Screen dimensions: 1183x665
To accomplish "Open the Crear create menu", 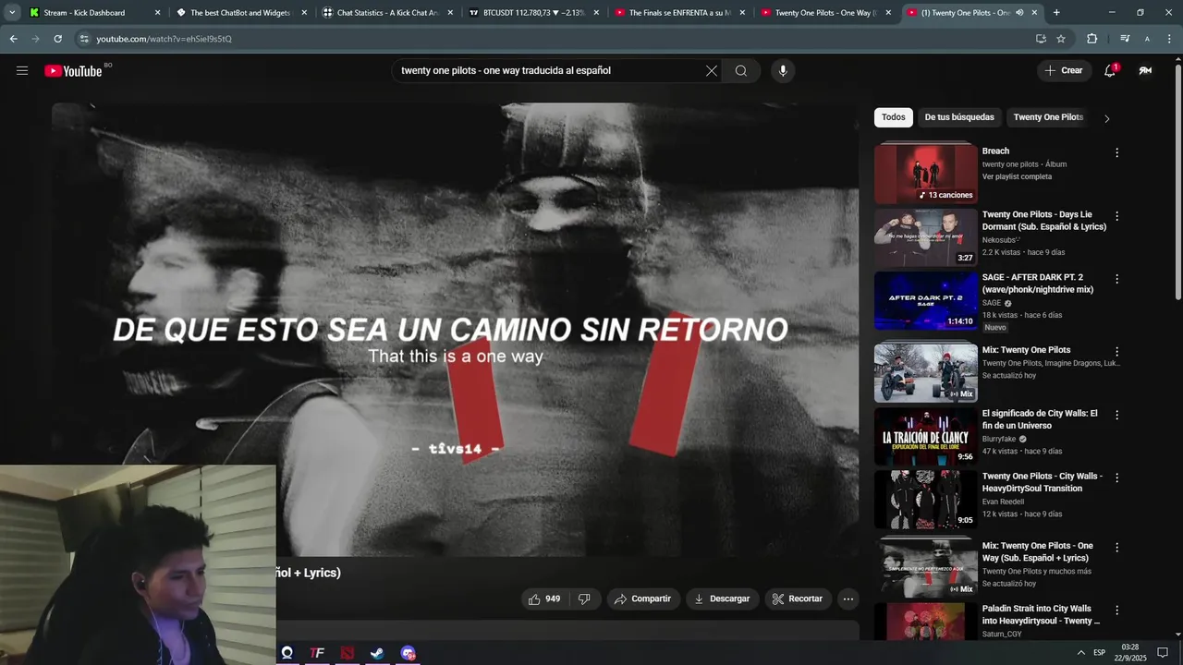I will (x=1064, y=70).
